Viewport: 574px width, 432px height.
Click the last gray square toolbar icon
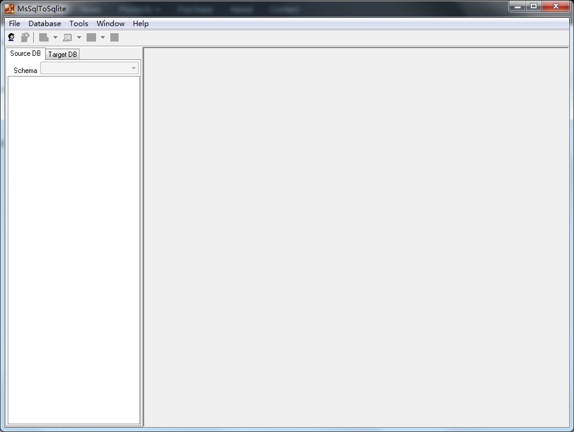tap(114, 37)
